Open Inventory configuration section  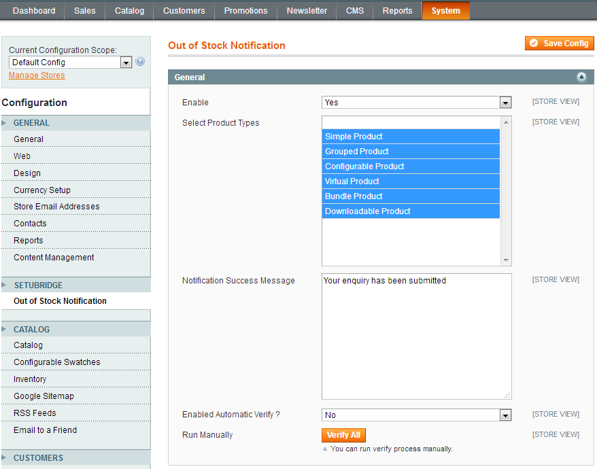(30, 379)
